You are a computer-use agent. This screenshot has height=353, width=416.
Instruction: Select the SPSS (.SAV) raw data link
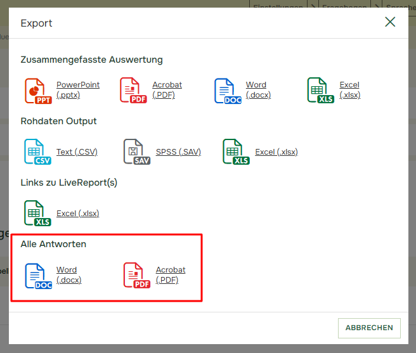tap(178, 152)
